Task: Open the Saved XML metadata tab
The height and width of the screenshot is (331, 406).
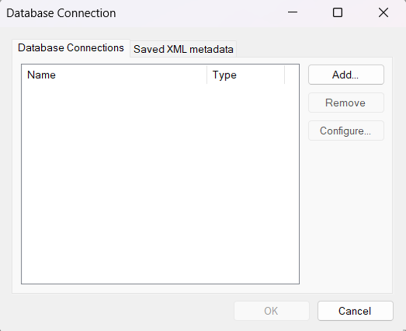Action: 183,49
